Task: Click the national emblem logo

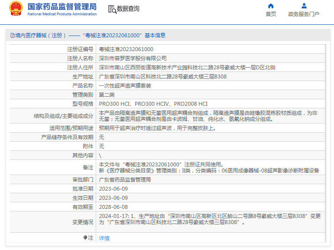Action: click(16, 8)
